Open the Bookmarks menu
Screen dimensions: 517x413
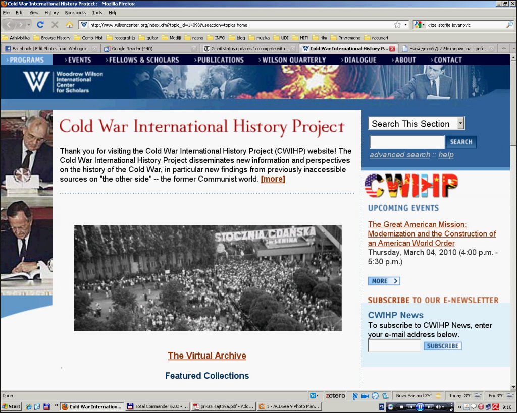coord(75,12)
